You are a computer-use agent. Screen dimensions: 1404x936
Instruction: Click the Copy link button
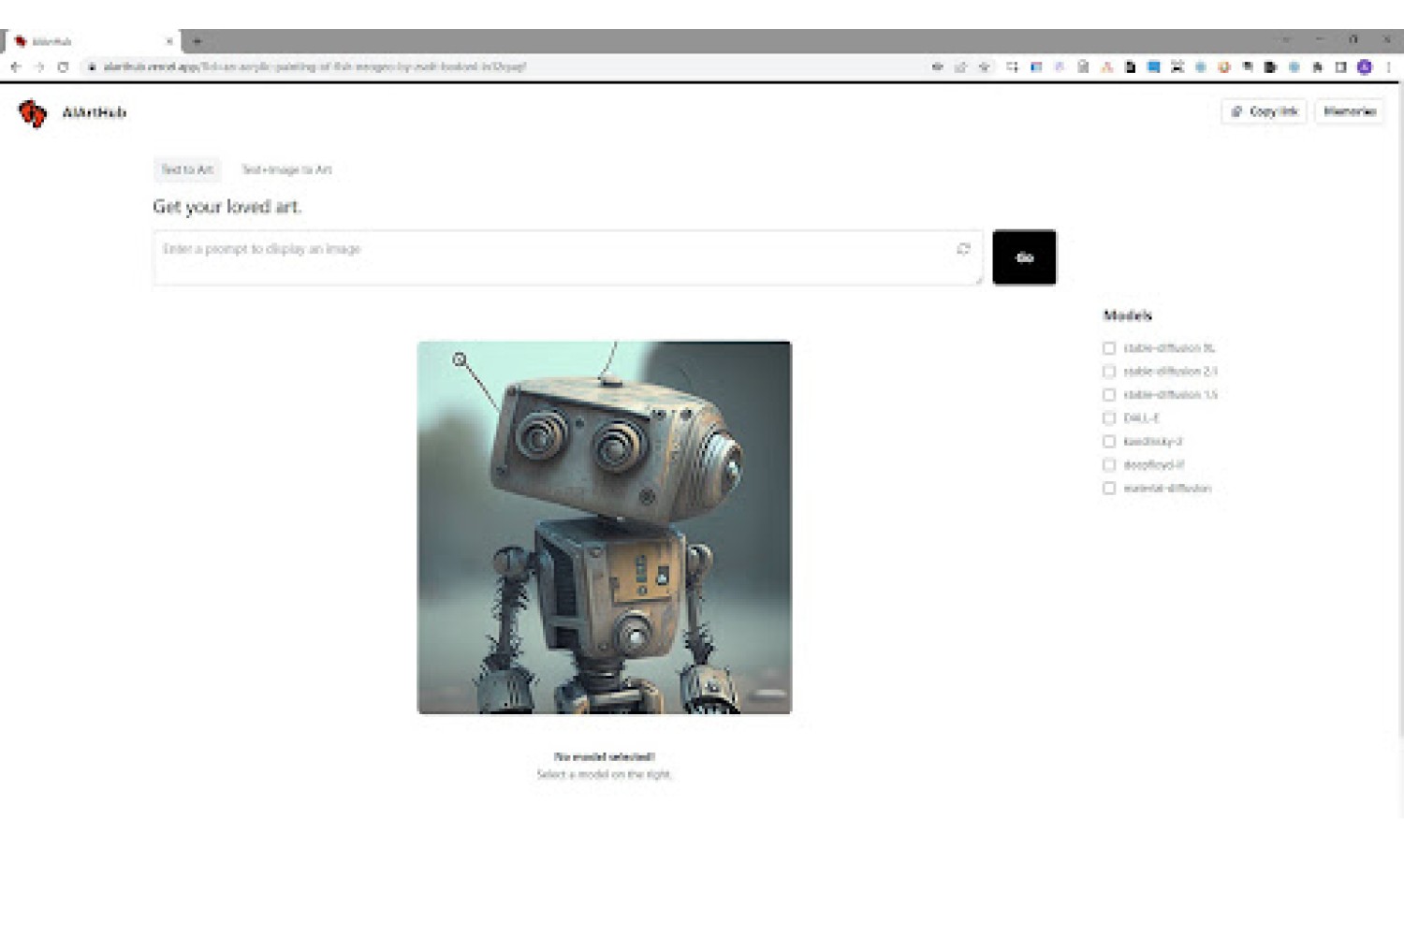coord(1264,111)
